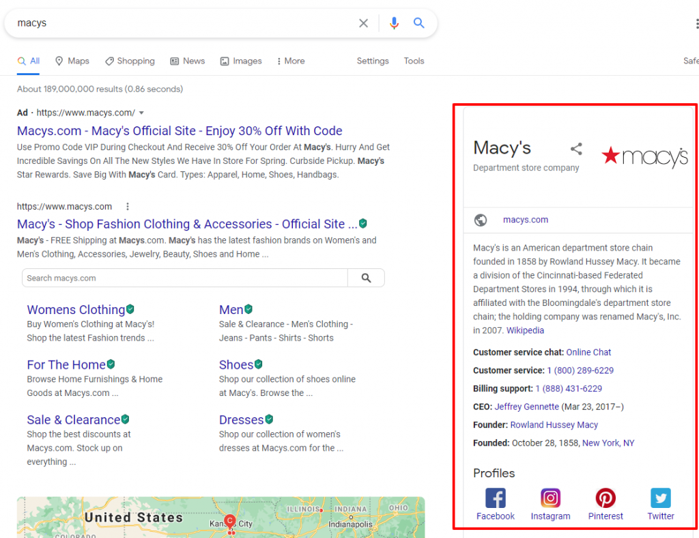Clear the search box with the X icon

[x=363, y=23]
